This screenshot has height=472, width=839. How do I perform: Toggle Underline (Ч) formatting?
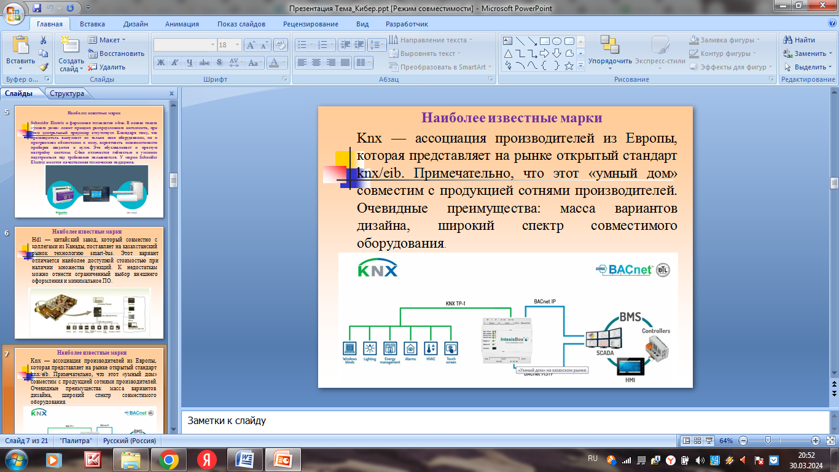pos(190,63)
